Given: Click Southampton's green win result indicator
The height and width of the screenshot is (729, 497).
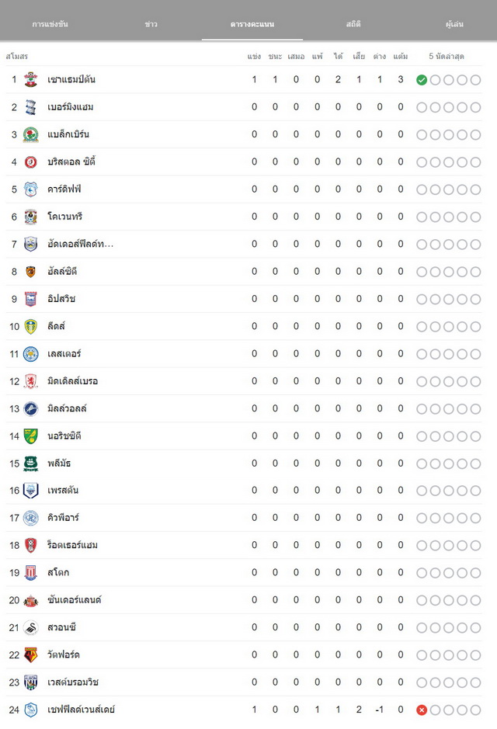Looking at the screenshot, I should coord(422,80).
